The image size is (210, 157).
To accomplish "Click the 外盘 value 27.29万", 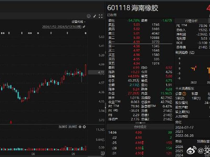I will coord(134,93).
